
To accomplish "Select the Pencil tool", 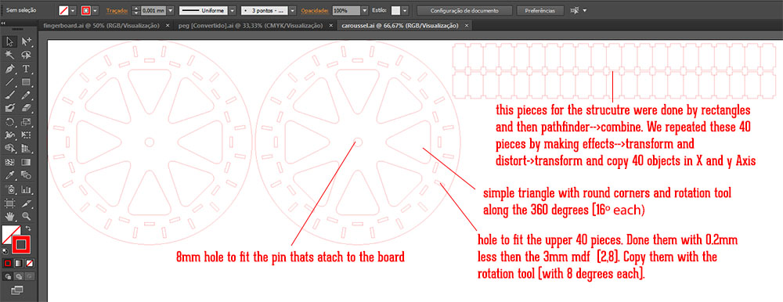I will (x=26, y=95).
